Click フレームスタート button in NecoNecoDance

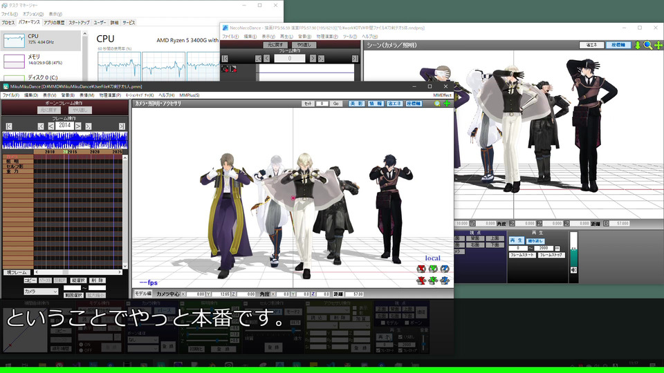(522, 255)
